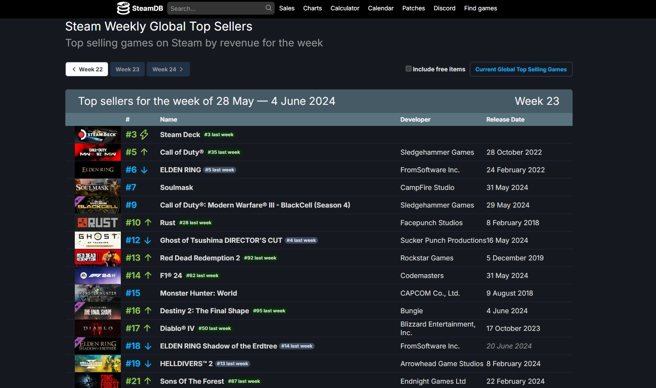Viewport: 656px width, 388px height.
Task: Click the HELLDIVERS 2 thumbnail
Action: pyautogui.click(x=98, y=364)
